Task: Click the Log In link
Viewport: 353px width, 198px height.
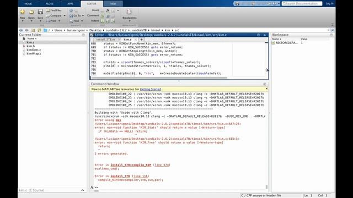Action: coord(329,4)
